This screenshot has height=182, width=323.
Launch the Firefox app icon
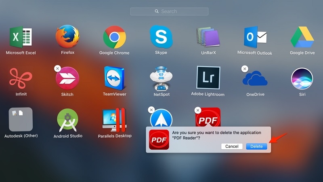pos(67,36)
